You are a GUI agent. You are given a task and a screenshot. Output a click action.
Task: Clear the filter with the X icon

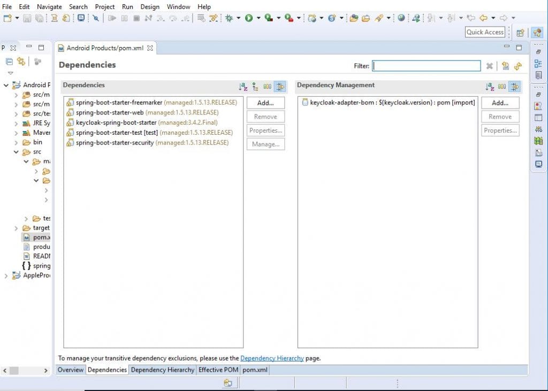pyautogui.click(x=489, y=66)
